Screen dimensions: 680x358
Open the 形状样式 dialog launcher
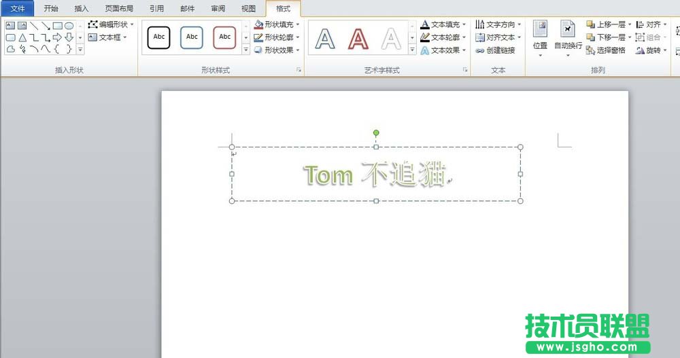(x=299, y=70)
